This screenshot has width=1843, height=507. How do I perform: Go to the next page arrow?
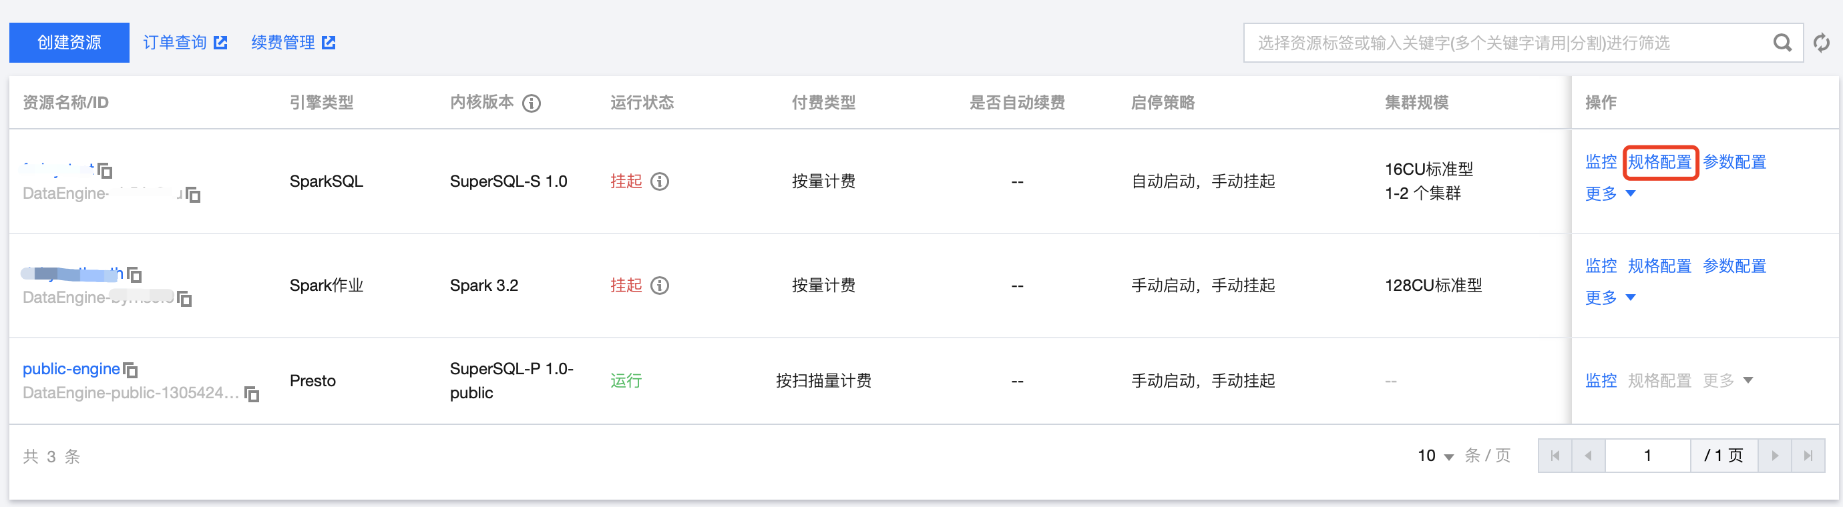tap(1774, 456)
